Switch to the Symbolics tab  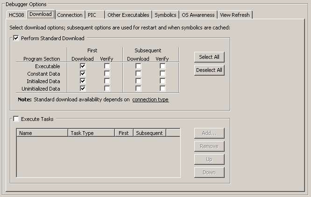coord(165,15)
